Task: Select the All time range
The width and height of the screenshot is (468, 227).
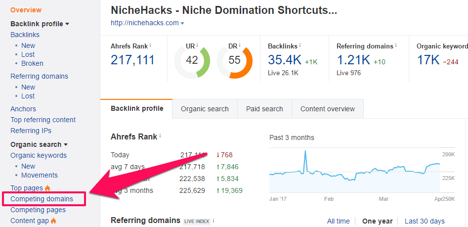Action: point(338,221)
